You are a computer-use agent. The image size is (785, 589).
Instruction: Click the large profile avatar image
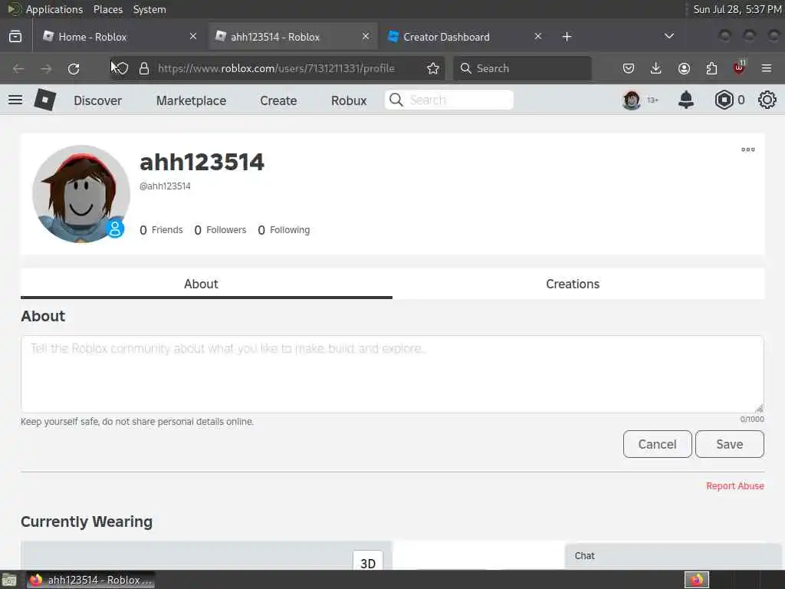[x=81, y=194]
